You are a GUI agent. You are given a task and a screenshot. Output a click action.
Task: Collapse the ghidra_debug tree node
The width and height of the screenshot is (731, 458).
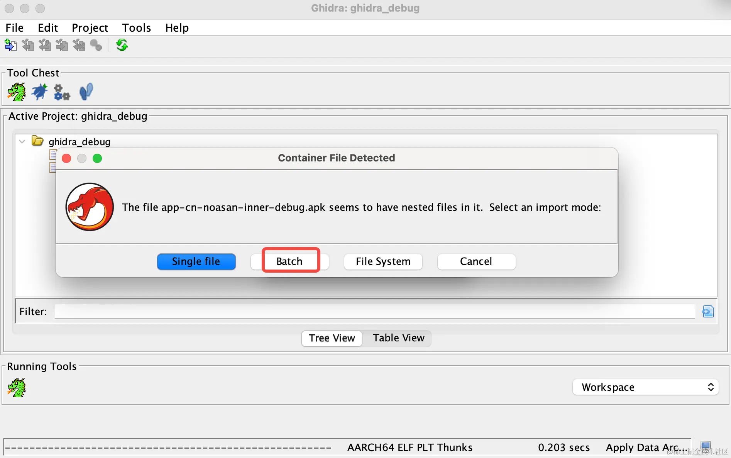click(22, 141)
